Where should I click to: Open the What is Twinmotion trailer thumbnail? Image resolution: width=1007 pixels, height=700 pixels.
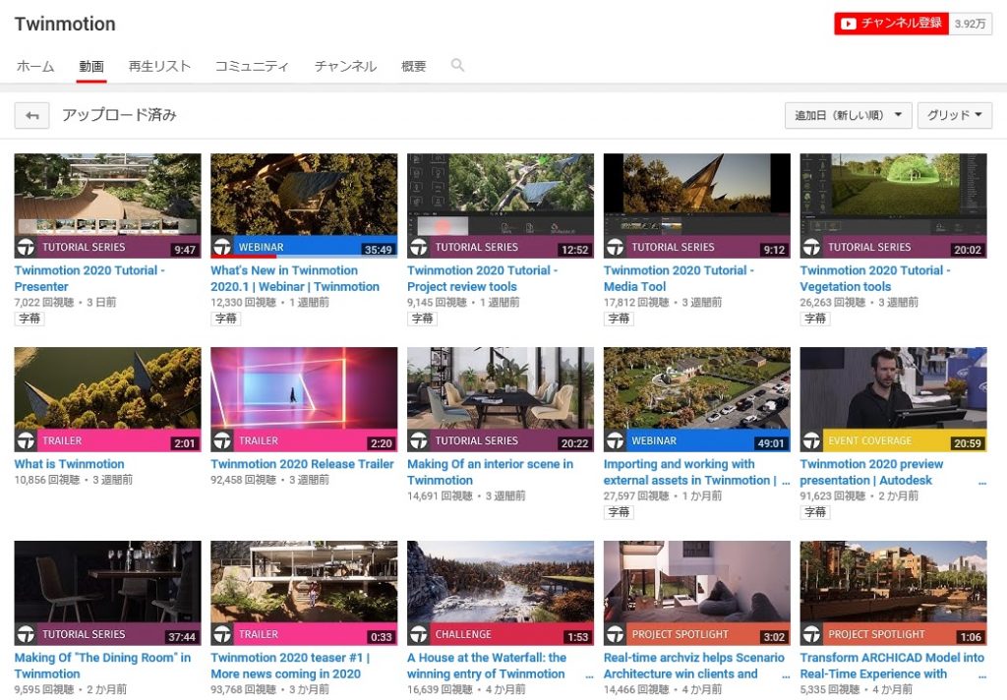108,399
